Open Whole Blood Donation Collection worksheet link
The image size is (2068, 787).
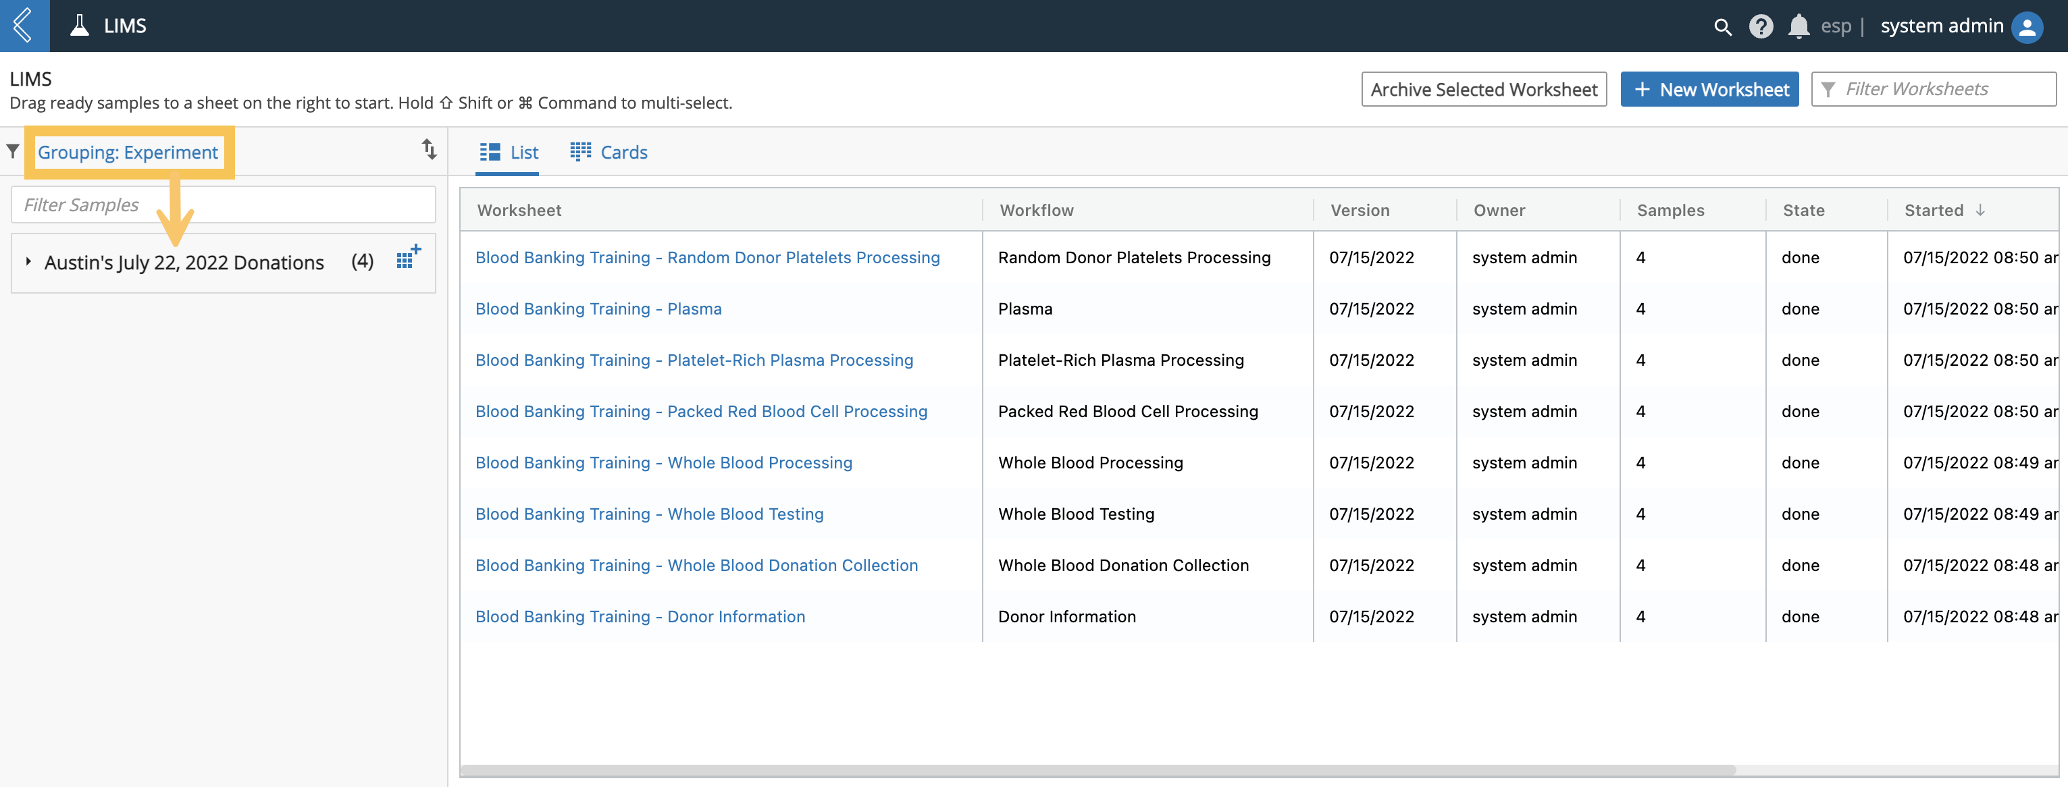(696, 566)
